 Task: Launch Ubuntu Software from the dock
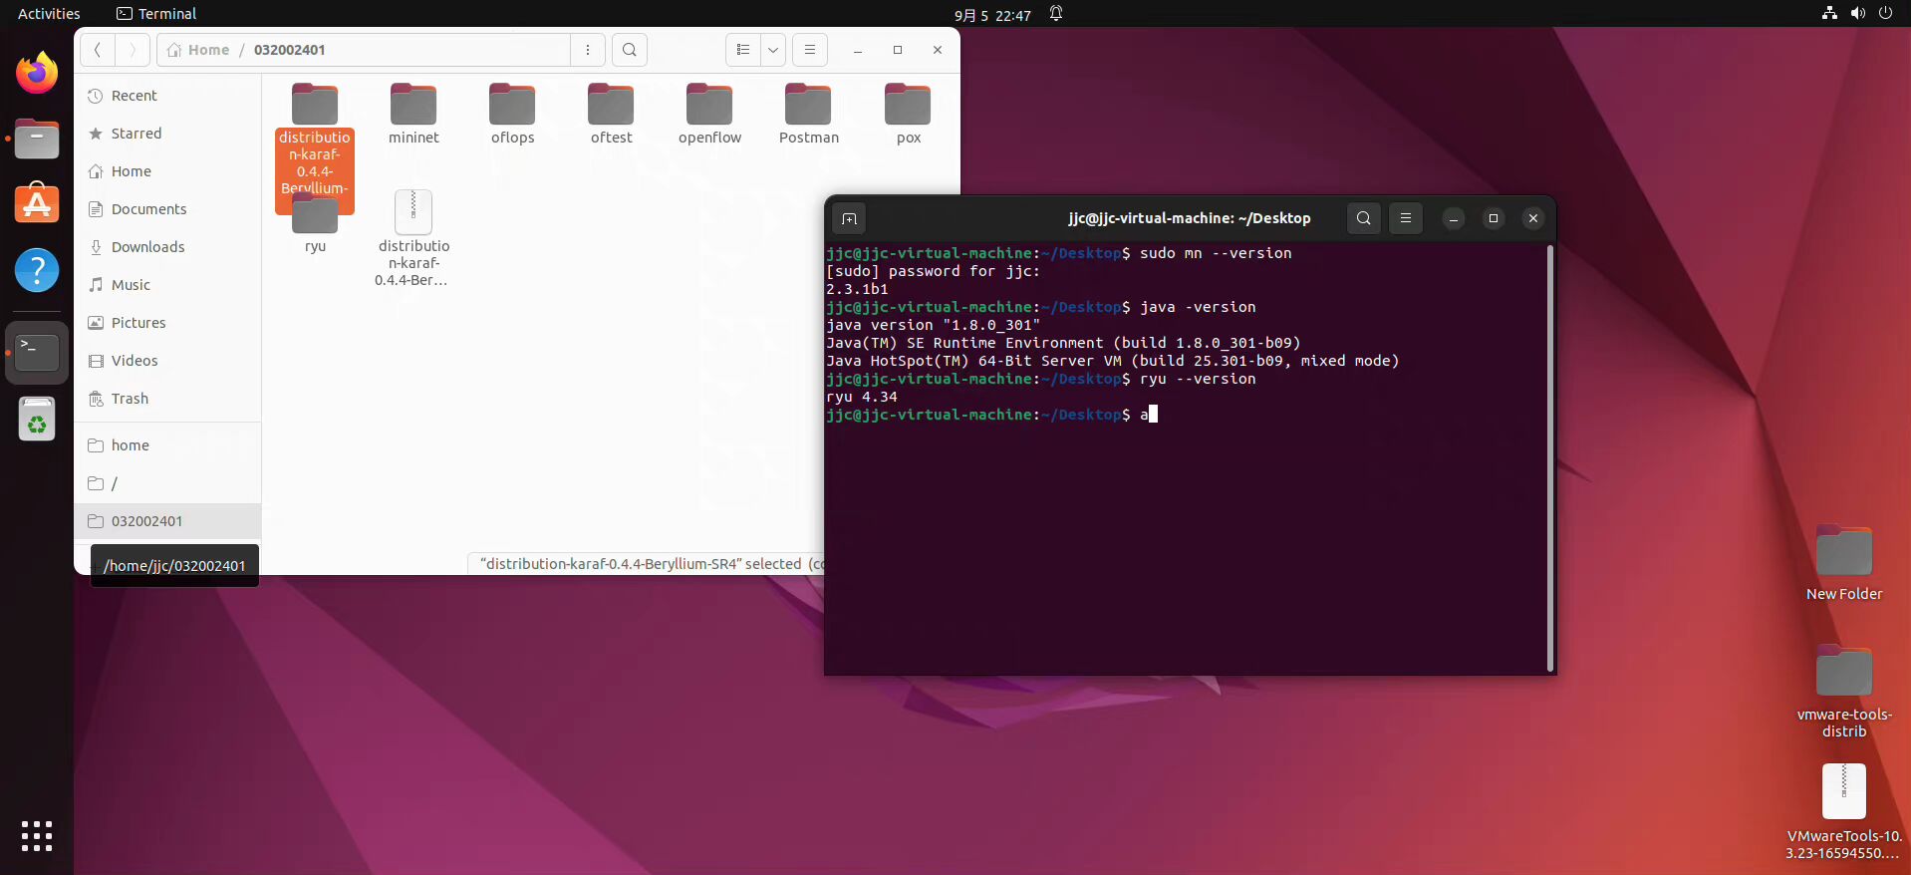click(x=37, y=203)
